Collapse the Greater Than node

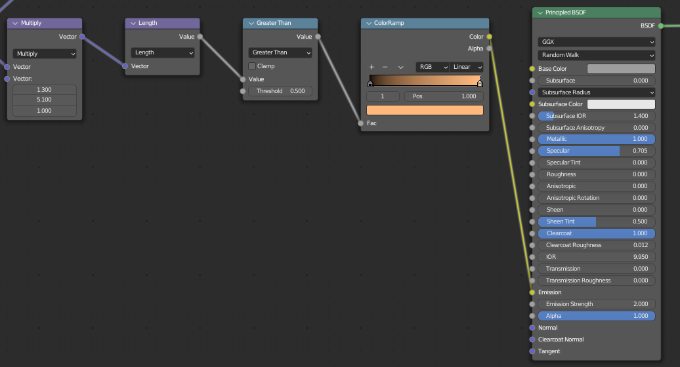point(251,23)
